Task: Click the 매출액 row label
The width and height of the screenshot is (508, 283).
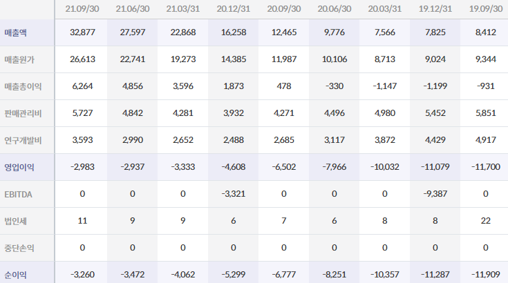Action: tap(15, 32)
